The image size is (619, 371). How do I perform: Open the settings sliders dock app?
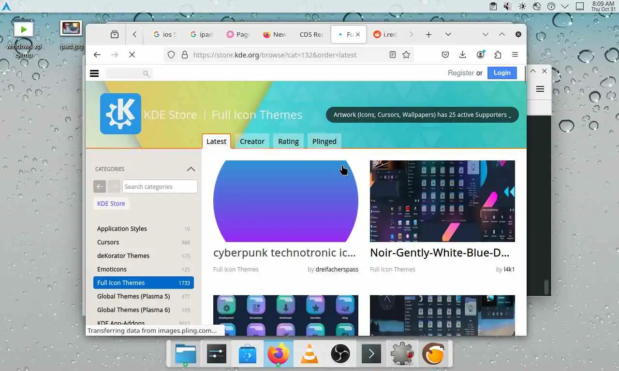tap(216, 354)
